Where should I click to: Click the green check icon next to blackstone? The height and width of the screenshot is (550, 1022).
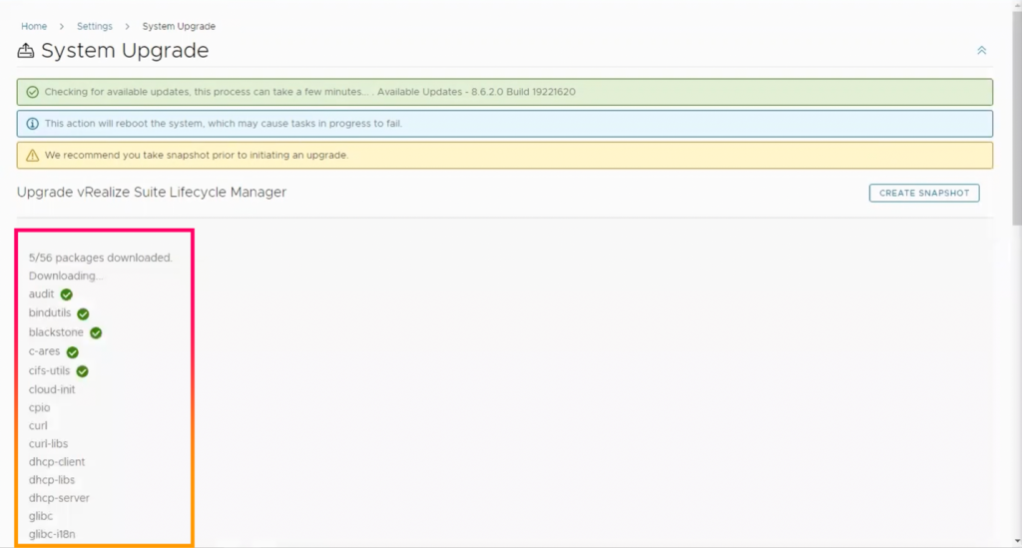pos(96,333)
